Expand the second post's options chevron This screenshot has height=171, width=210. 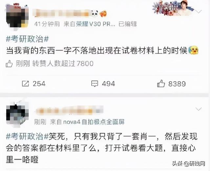click(x=199, y=109)
